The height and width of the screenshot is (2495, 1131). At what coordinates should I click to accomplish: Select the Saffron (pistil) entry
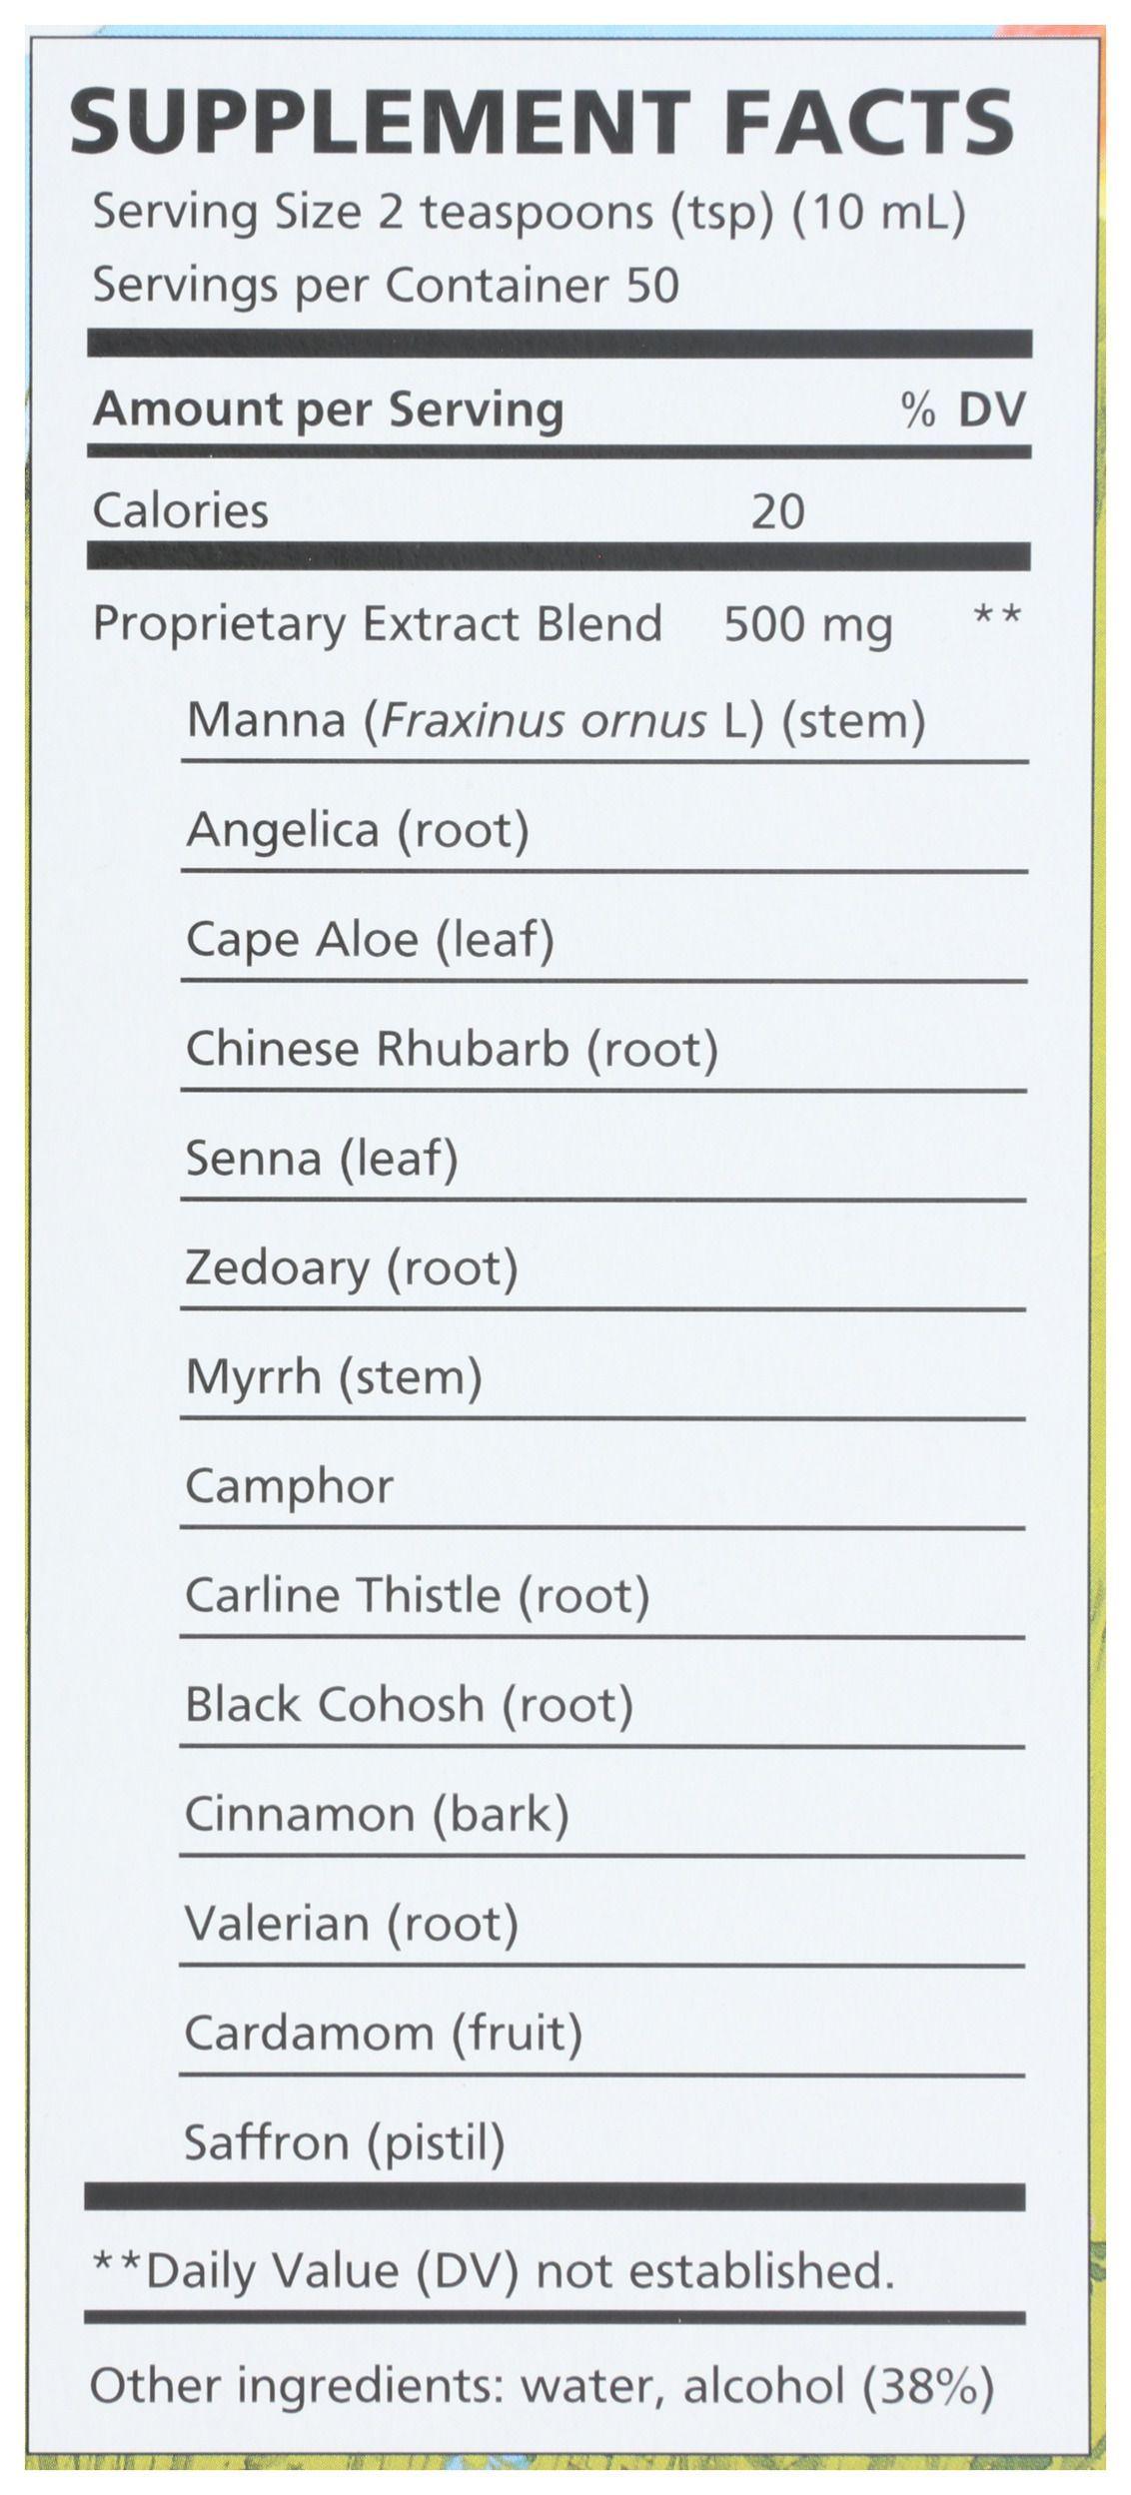[345, 2142]
